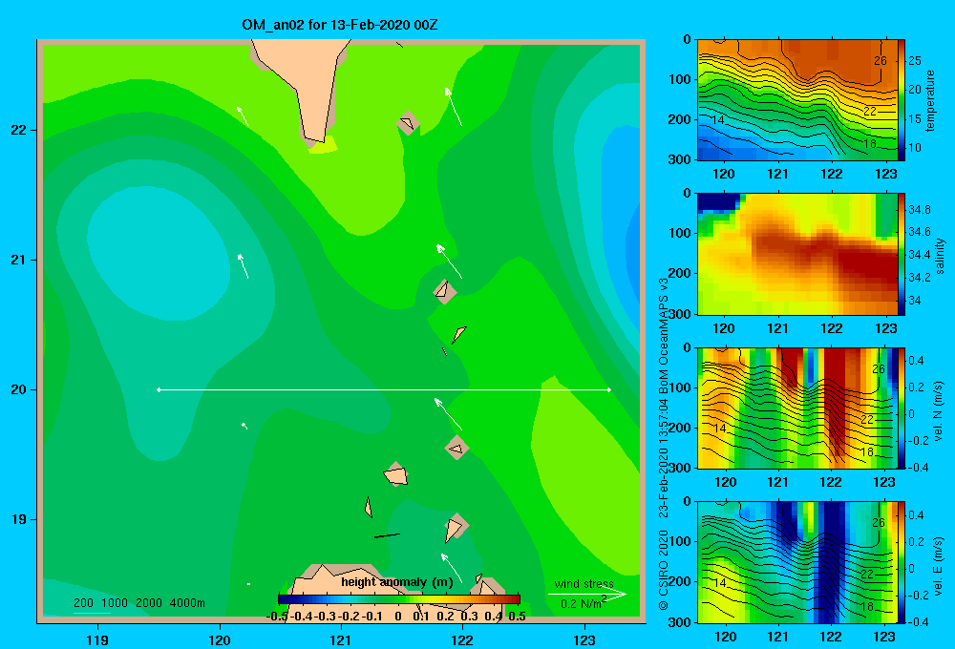
Task: Click the vel. E colorbar
Action: pyautogui.click(x=902, y=562)
